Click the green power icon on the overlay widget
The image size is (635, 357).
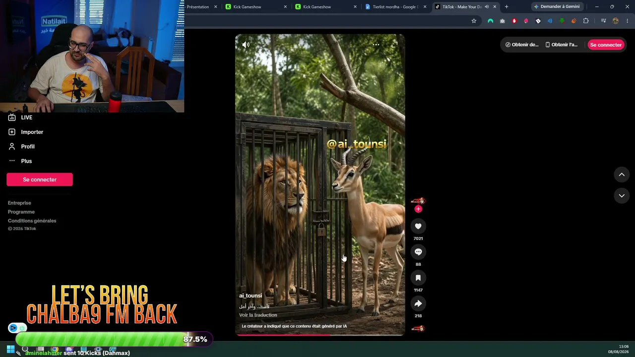pos(22,328)
